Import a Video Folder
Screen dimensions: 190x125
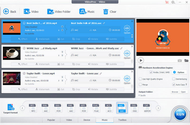[59, 12]
